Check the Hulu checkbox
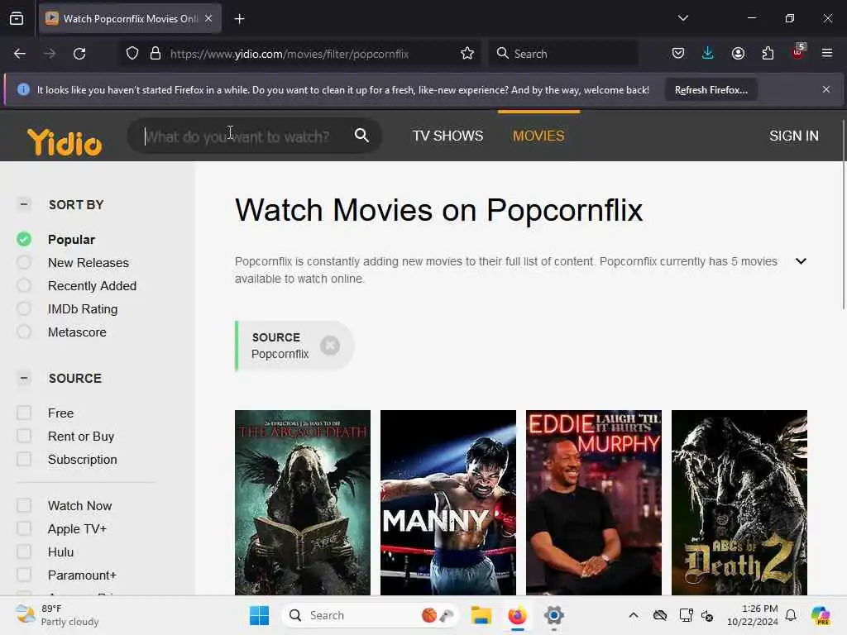 [x=24, y=552]
